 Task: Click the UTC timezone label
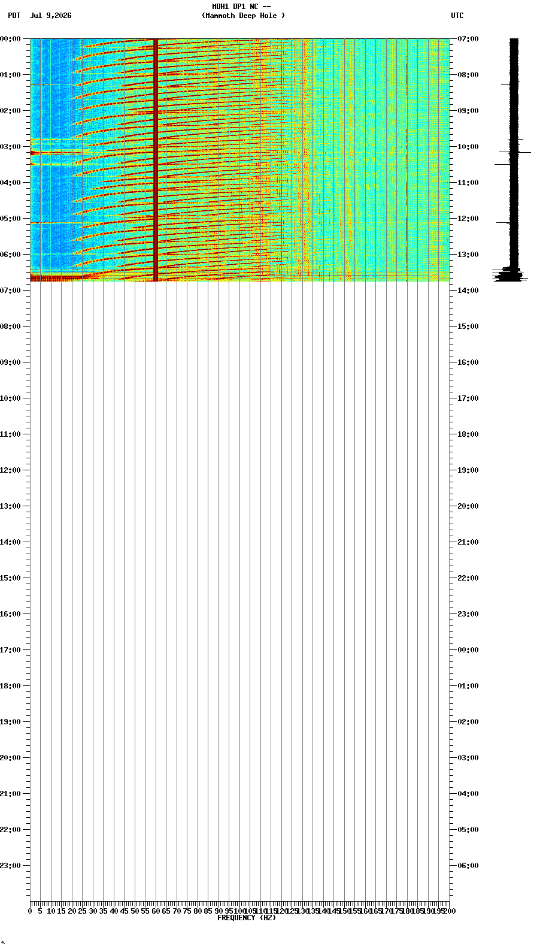(x=457, y=16)
